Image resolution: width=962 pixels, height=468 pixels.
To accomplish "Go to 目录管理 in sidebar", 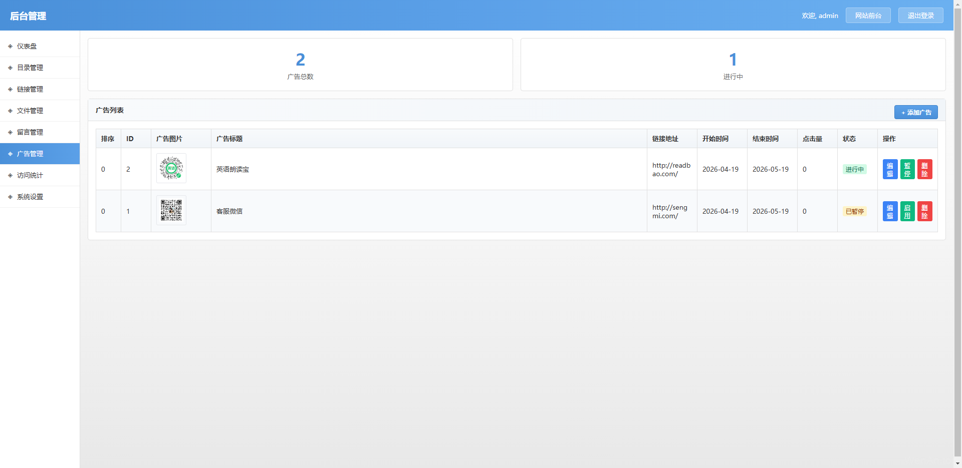I will pyautogui.click(x=30, y=68).
